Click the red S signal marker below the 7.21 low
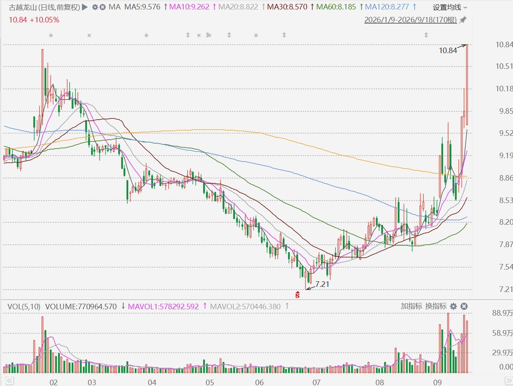The width and height of the screenshot is (513, 386). 297,294
